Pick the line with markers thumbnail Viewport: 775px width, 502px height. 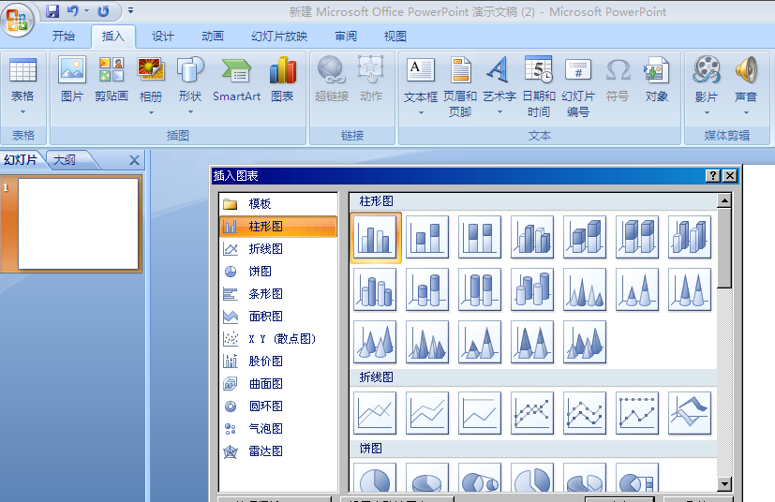click(x=532, y=413)
